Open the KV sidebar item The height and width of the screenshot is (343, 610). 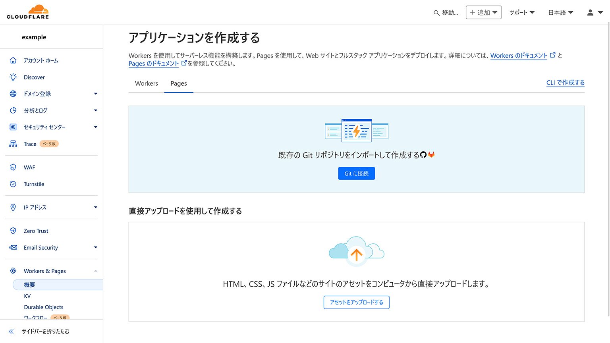27,296
